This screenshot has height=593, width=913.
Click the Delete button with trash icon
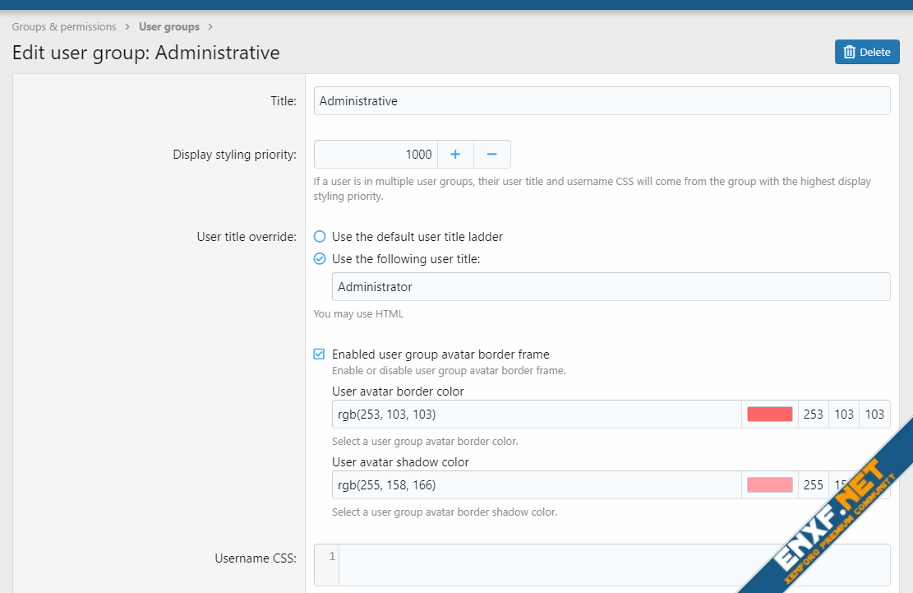(x=867, y=52)
